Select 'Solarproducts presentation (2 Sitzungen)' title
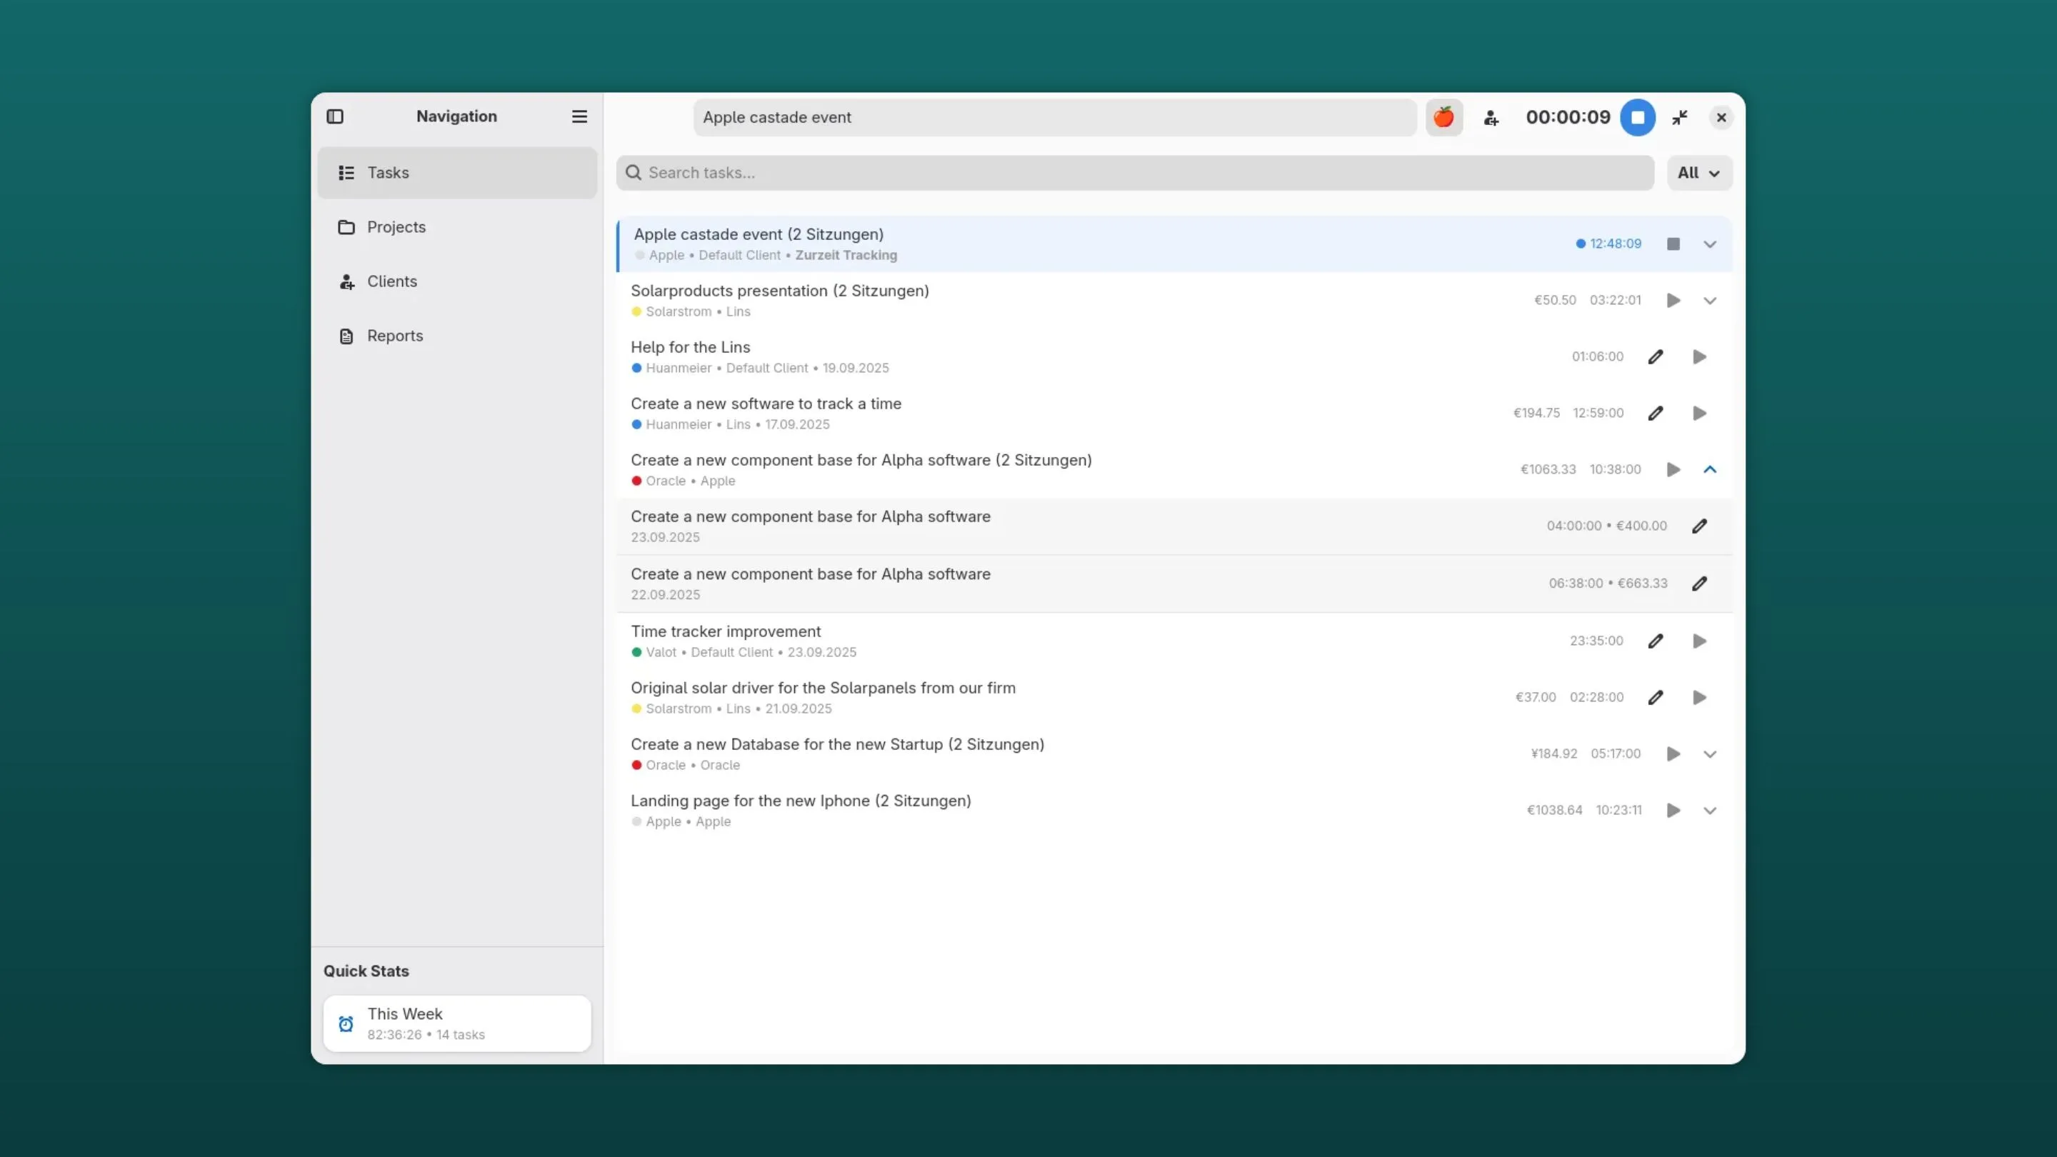The height and width of the screenshot is (1157, 2057). point(779,291)
